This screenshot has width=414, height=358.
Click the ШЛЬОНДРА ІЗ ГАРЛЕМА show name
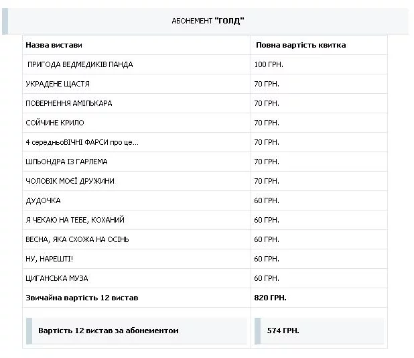pos(66,162)
